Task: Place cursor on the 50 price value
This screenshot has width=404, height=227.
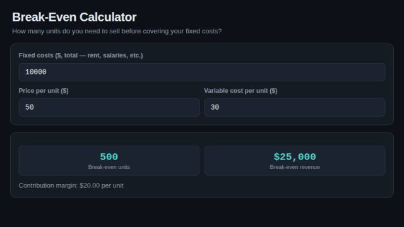Action: [x=30, y=107]
